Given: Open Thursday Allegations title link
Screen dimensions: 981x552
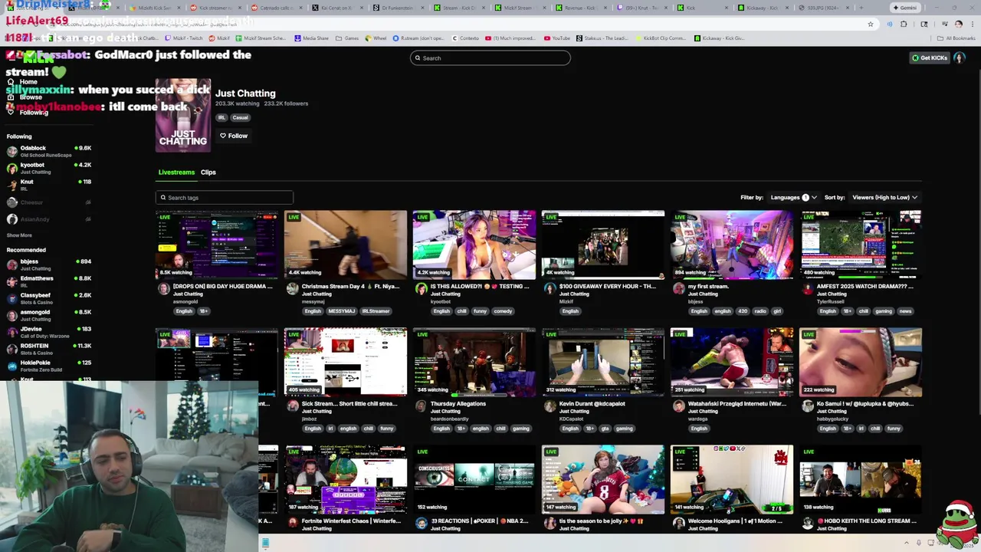Looking at the screenshot, I should (458, 404).
